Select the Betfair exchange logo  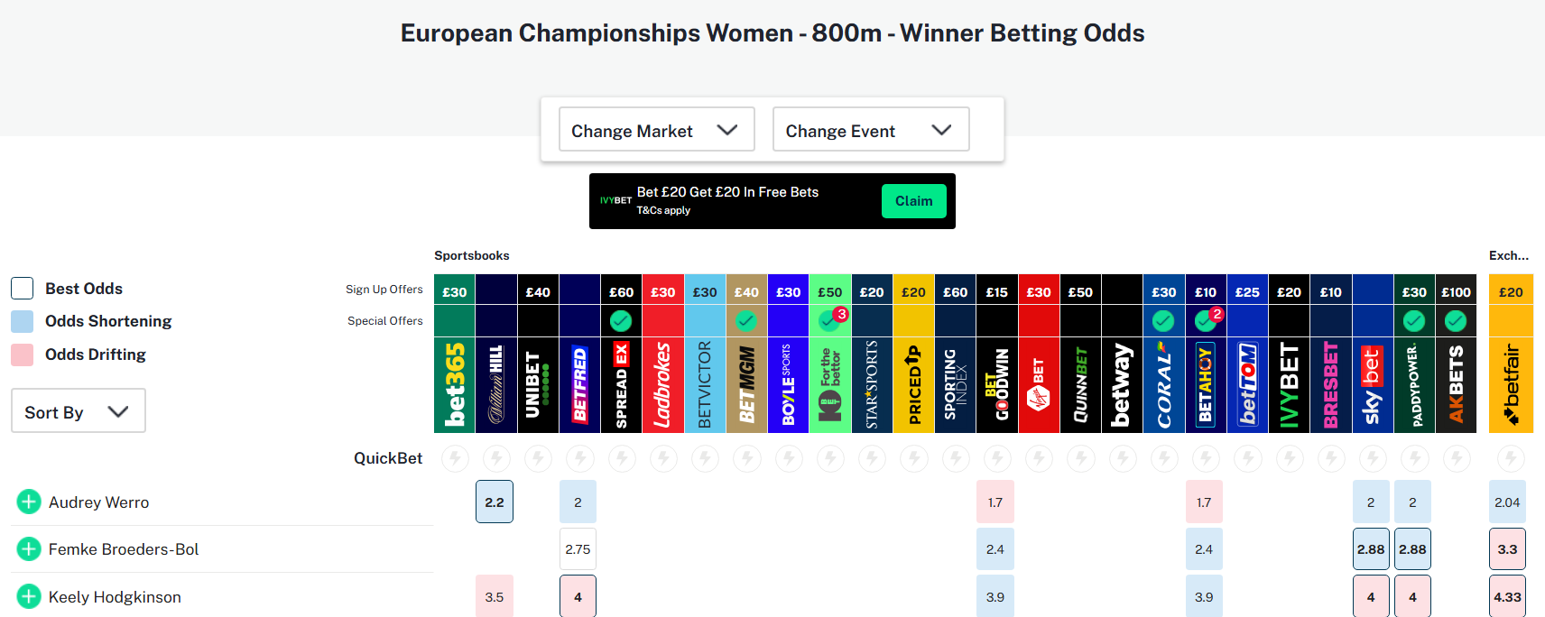1511,385
